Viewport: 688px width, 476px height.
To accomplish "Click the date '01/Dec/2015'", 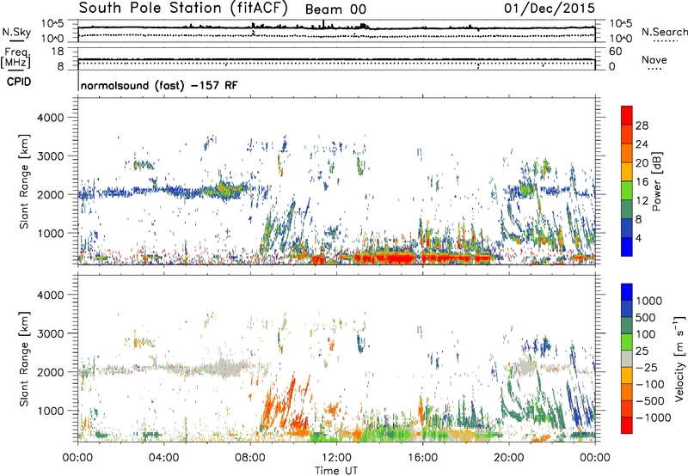I will coord(550,9).
